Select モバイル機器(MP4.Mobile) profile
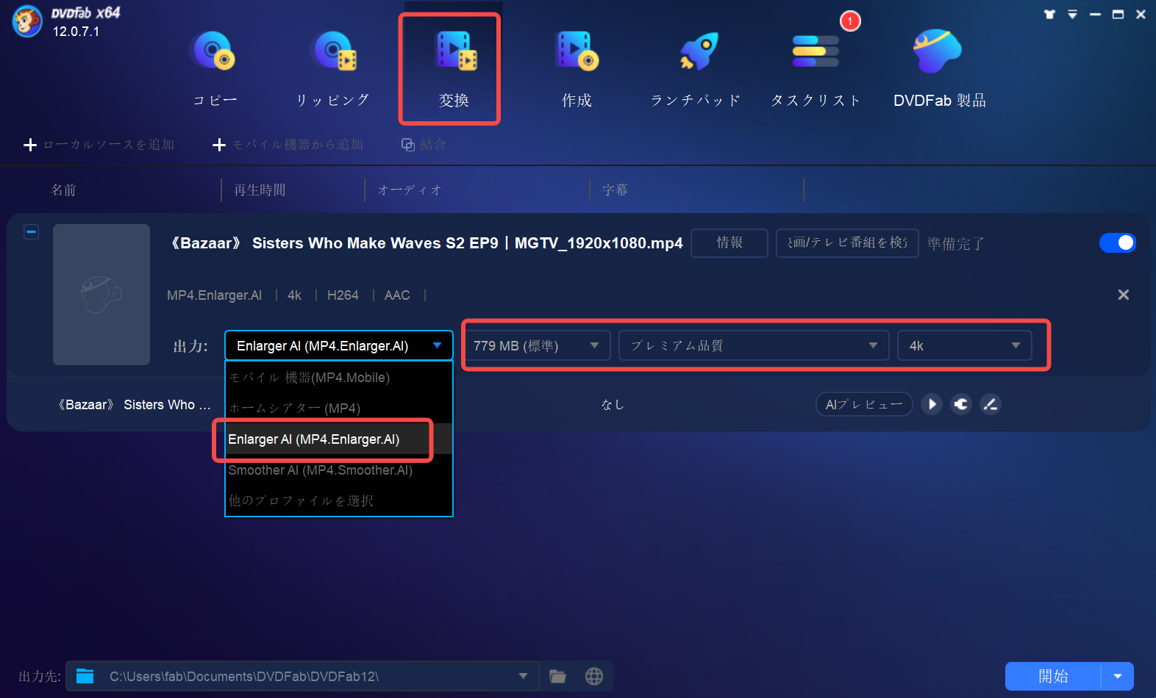Image resolution: width=1156 pixels, height=698 pixels. pos(339,378)
